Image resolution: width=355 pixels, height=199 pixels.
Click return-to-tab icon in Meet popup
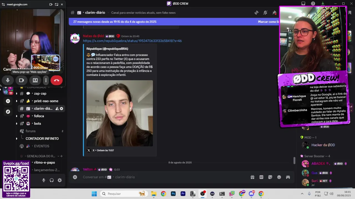56,4
